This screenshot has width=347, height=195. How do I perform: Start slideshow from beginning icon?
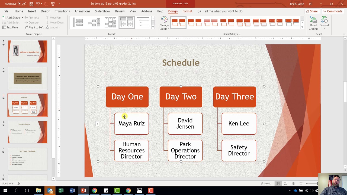tap(53, 4)
